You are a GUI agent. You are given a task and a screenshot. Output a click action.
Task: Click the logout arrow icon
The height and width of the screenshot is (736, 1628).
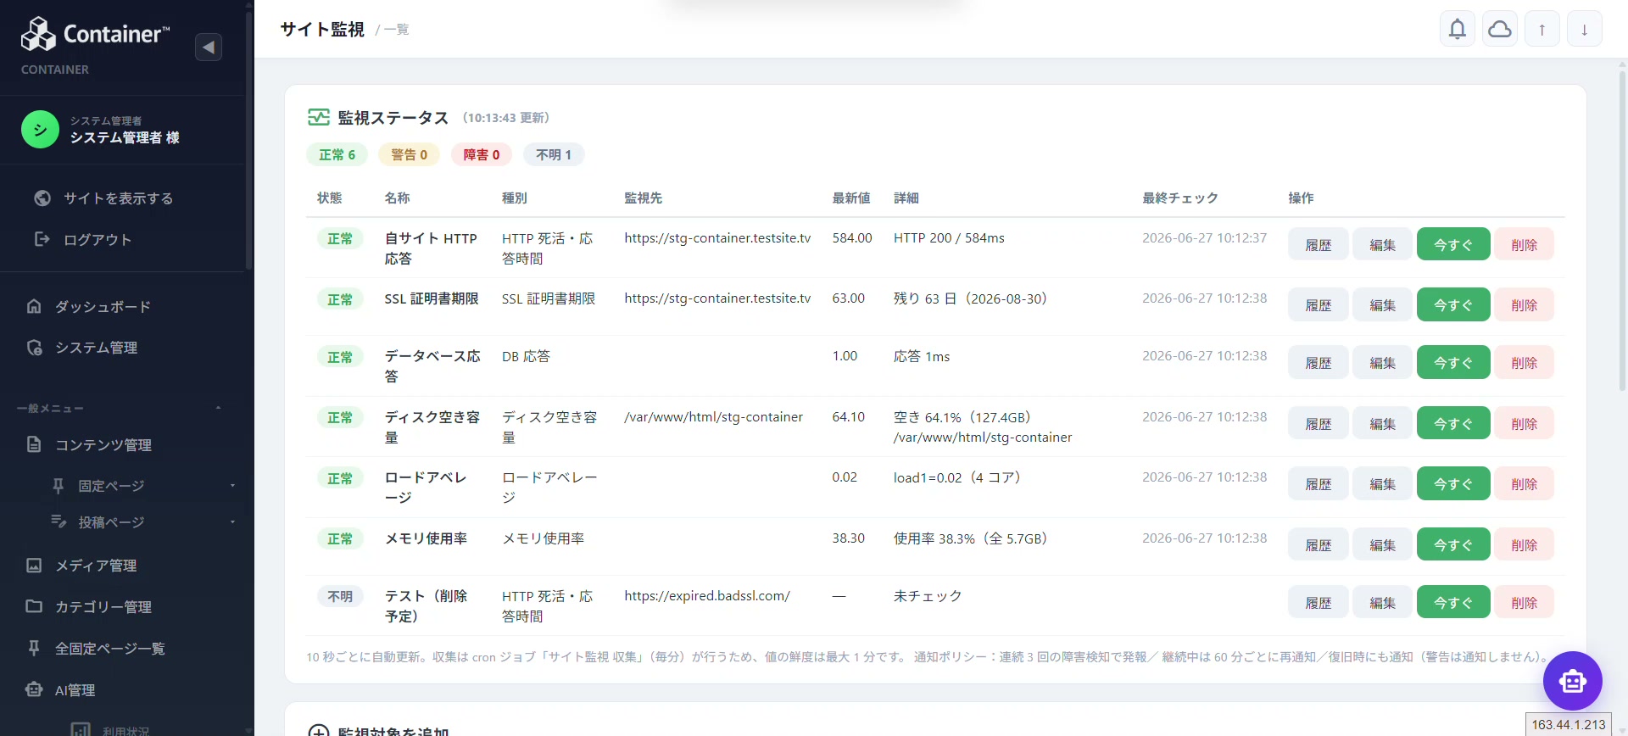[42, 239]
